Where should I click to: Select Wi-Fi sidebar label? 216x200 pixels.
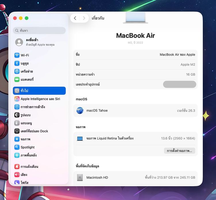click(25, 55)
